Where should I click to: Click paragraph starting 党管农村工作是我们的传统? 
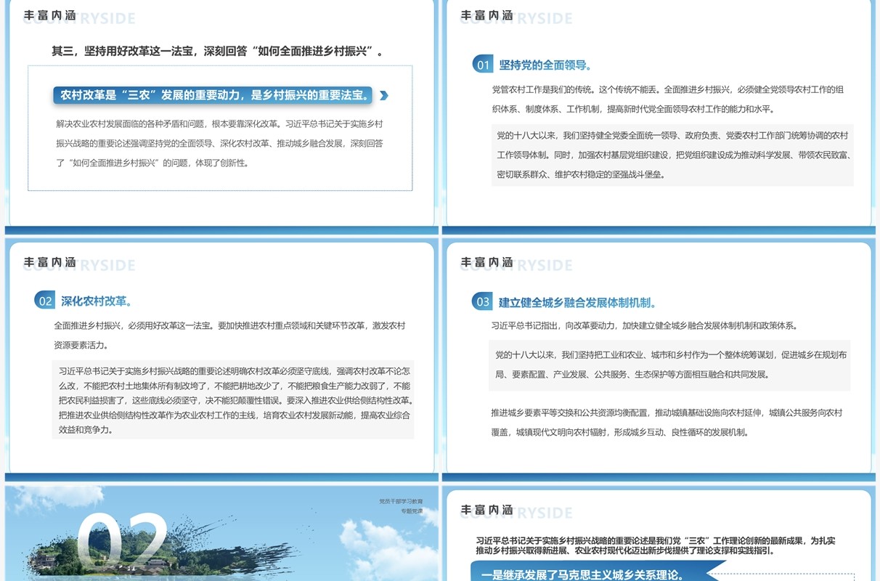pos(667,99)
